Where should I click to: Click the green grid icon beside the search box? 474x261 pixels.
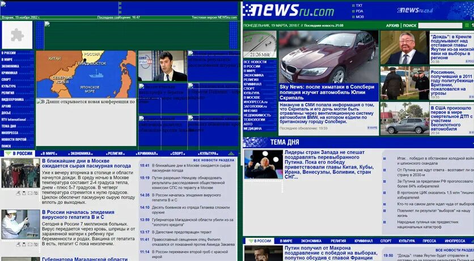[x=467, y=25]
